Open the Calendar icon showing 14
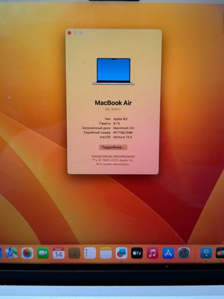 click(59, 253)
